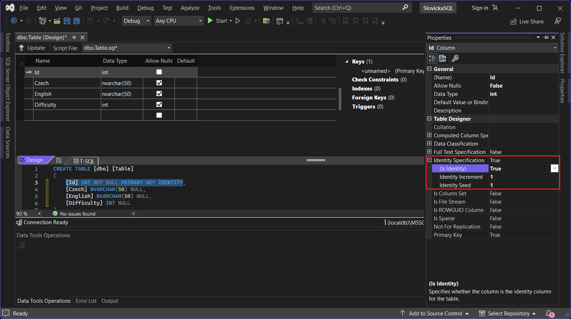Click the Property Pages wrench icon
The width and height of the screenshot is (571, 319).
[455, 58]
